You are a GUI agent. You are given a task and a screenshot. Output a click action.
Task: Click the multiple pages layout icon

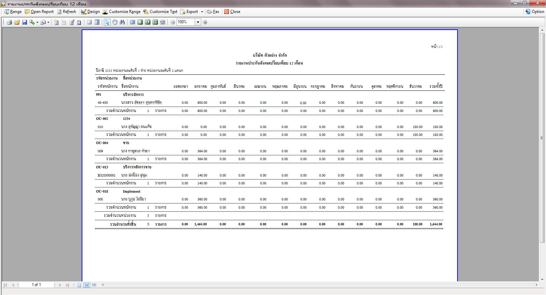155,22
